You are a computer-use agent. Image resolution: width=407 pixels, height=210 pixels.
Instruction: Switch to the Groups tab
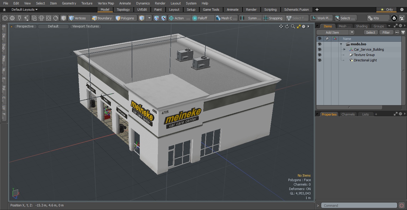tap(379, 26)
